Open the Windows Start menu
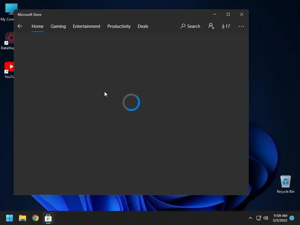The width and height of the screenshot is (300, 225). click(9, 218)
